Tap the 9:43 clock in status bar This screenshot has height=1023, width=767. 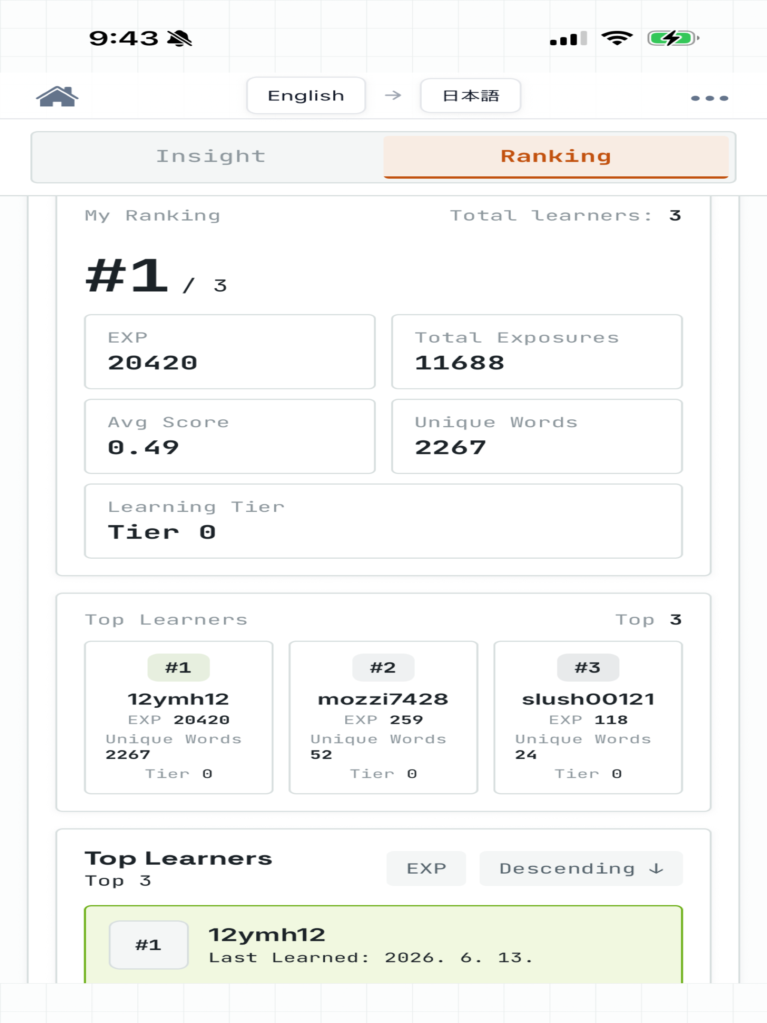124,39
